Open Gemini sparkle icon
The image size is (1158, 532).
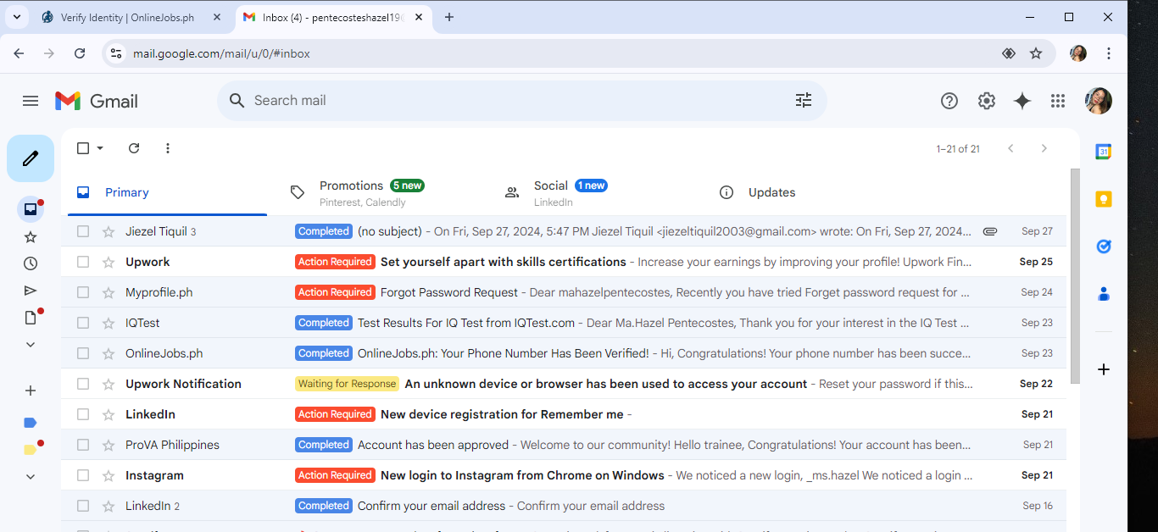tap(1022, 101)
